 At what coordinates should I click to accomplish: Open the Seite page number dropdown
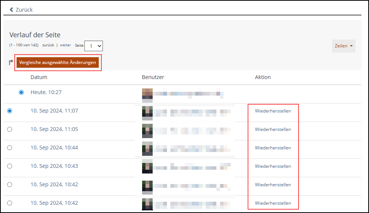click(94, 46)
